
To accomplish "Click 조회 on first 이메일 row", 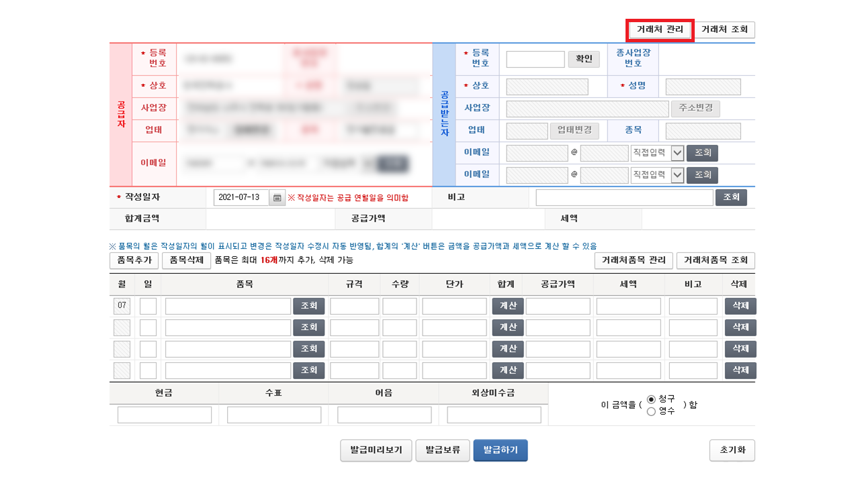I will click(x=702, y=154).
